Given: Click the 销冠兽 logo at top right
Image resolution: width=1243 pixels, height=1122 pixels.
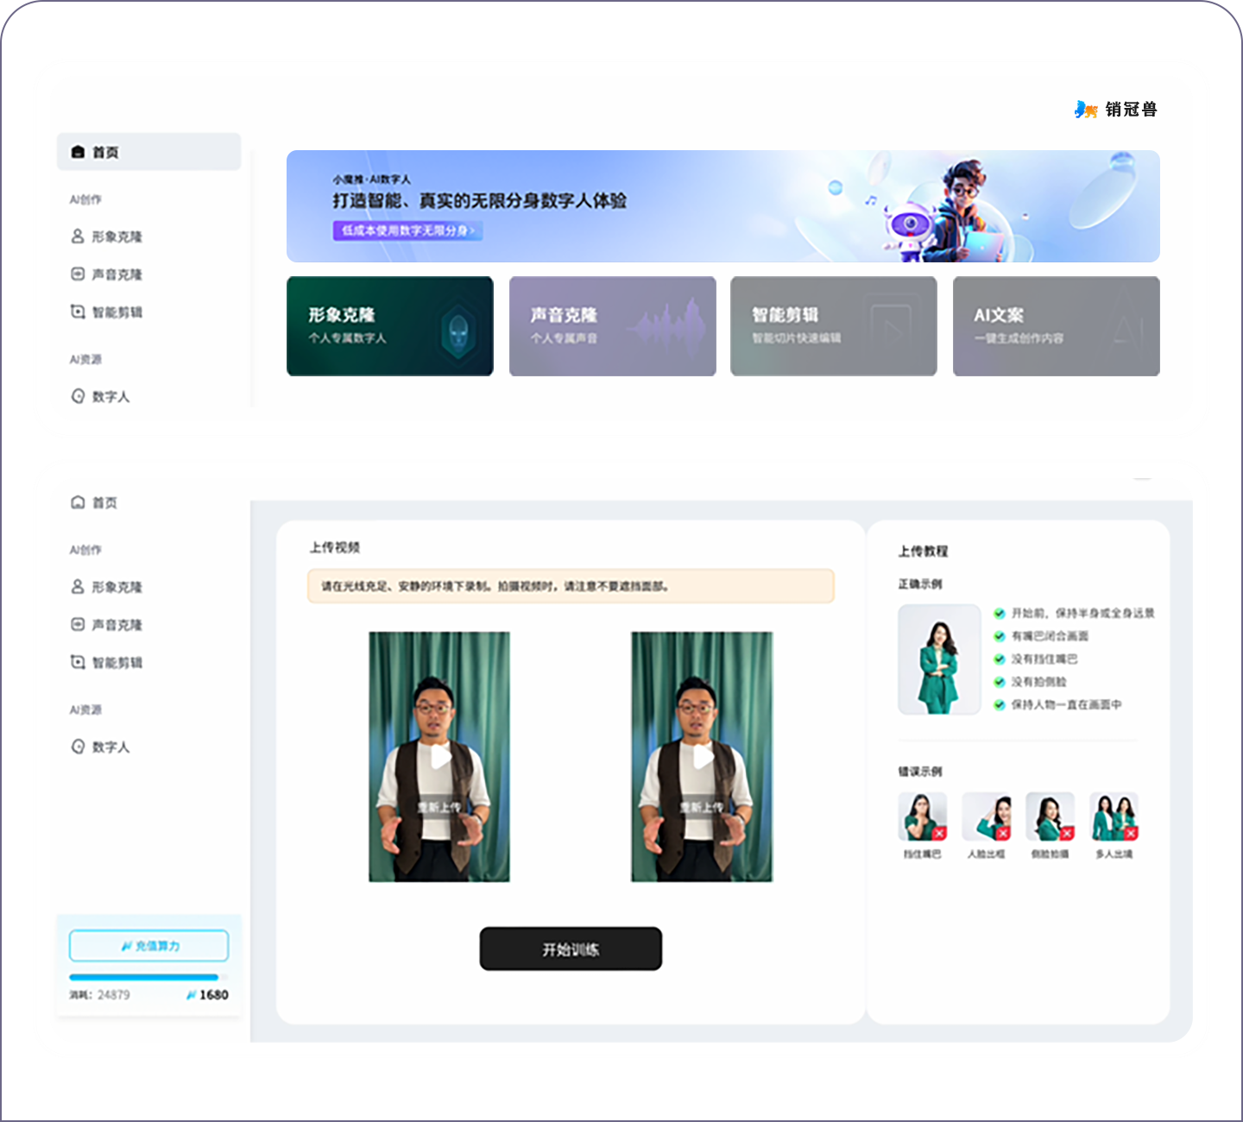Looking at the screenshot, I should pos(1115,109).
